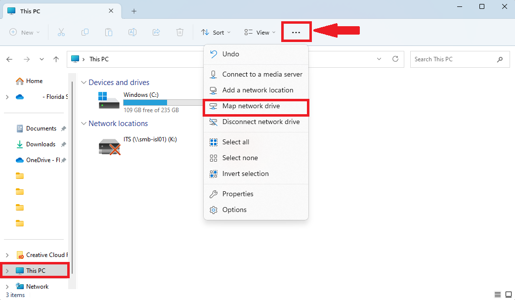Expand the This PC tree node
The image size is (515, 300).
click(x=7, y=271)
